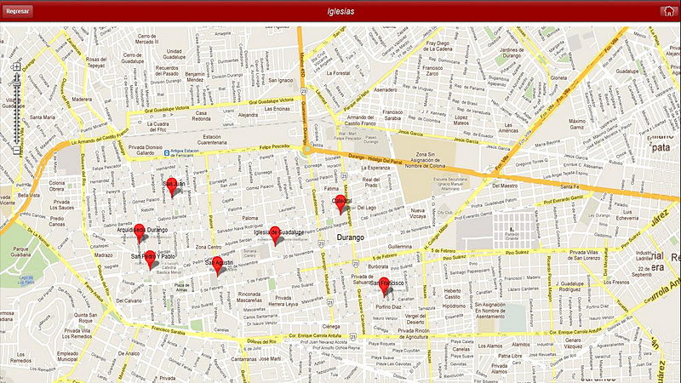
Task: Open the home screen via house icon
Action: pos(668,11)
